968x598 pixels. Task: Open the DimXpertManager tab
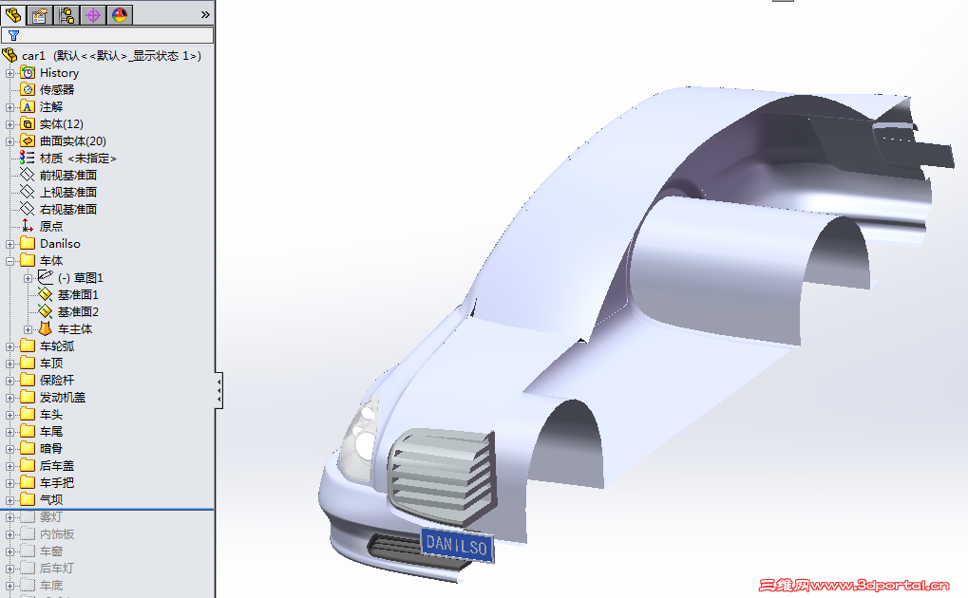[x=93, y=14]
